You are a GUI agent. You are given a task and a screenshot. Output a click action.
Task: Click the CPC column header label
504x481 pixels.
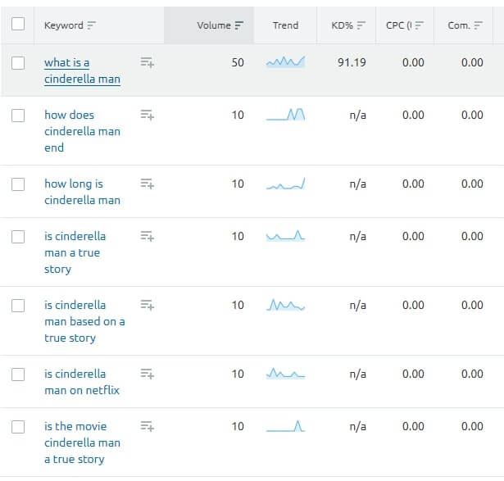398,25
